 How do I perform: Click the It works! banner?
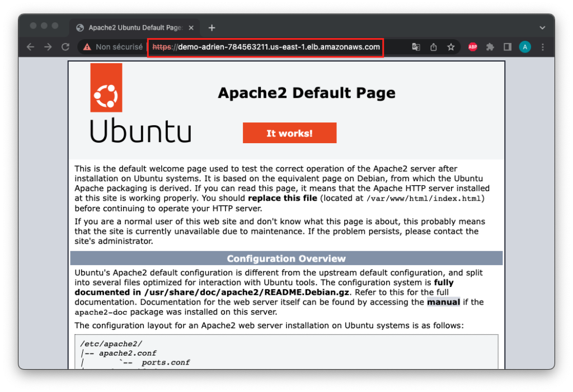289,133
